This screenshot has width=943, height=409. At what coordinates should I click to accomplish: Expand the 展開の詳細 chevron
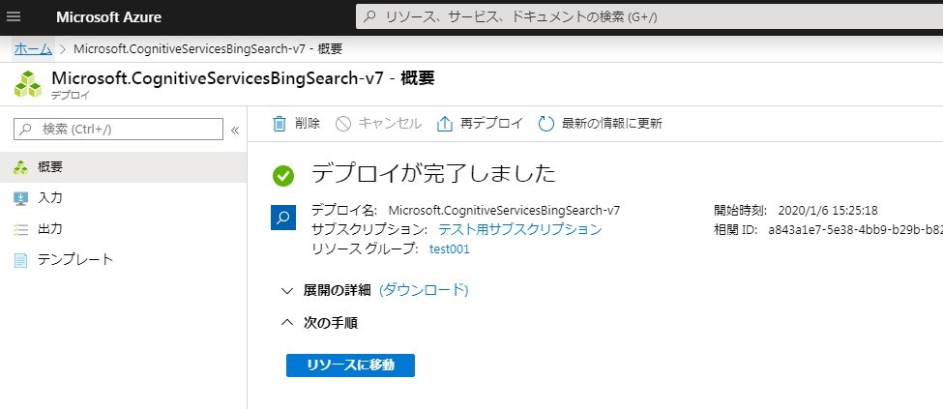pyautogui.click(x=287, y=291)
